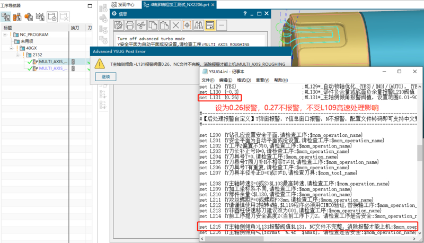Collapse the NC_PROGRAM tree node
Image resolution: width=424 pixels, height=243 pixels.
[x=4, y=34]
